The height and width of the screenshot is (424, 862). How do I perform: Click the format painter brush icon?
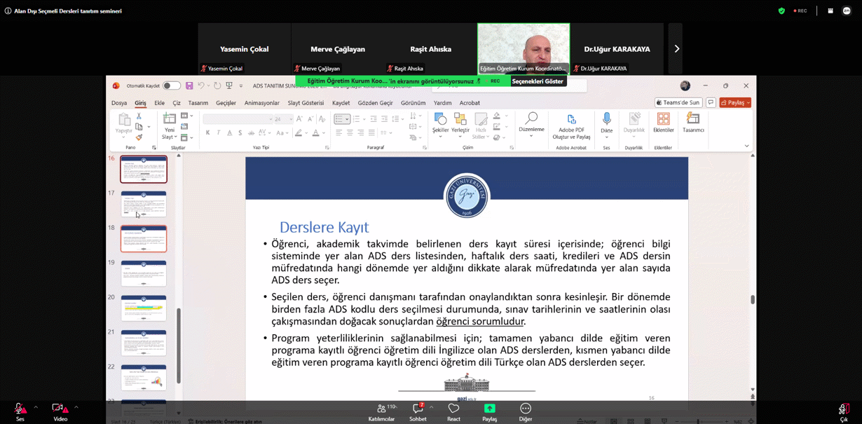tap(139, 137)
